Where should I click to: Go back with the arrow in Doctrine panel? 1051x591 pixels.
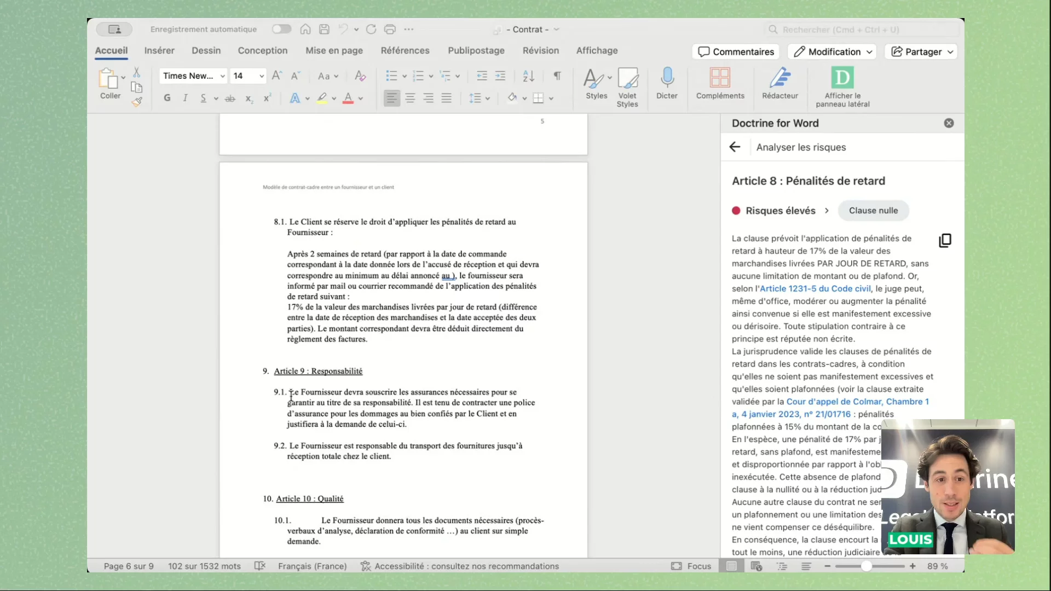735,147
